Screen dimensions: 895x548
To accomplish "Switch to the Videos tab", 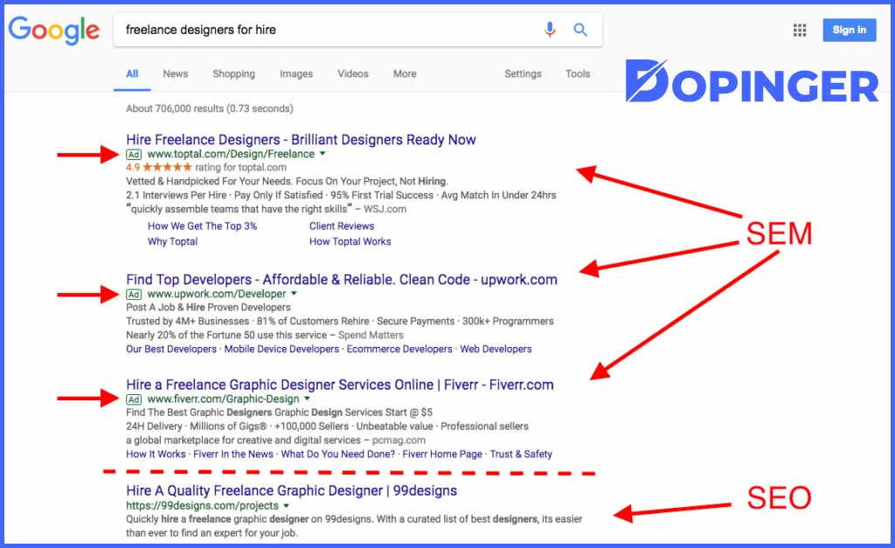I will point(353,73).
